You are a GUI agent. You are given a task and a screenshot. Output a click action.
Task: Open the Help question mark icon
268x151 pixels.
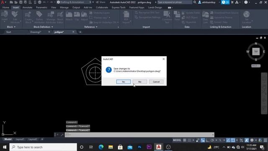coord(246,2)
